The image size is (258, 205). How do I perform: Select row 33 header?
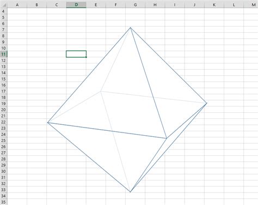(x=4, y=190)
